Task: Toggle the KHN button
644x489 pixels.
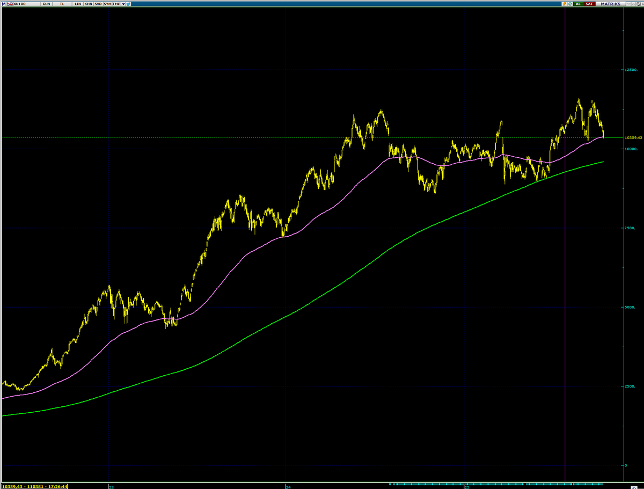Action: (88, 4)
